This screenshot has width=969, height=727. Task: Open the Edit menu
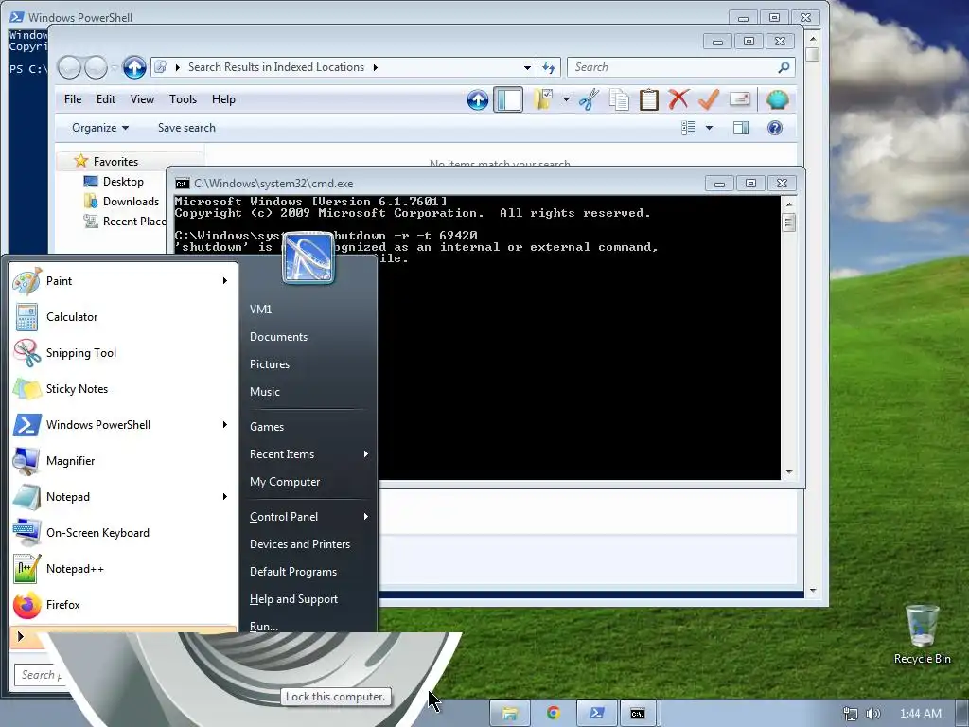pyautogui.click(x=106, y=99)
